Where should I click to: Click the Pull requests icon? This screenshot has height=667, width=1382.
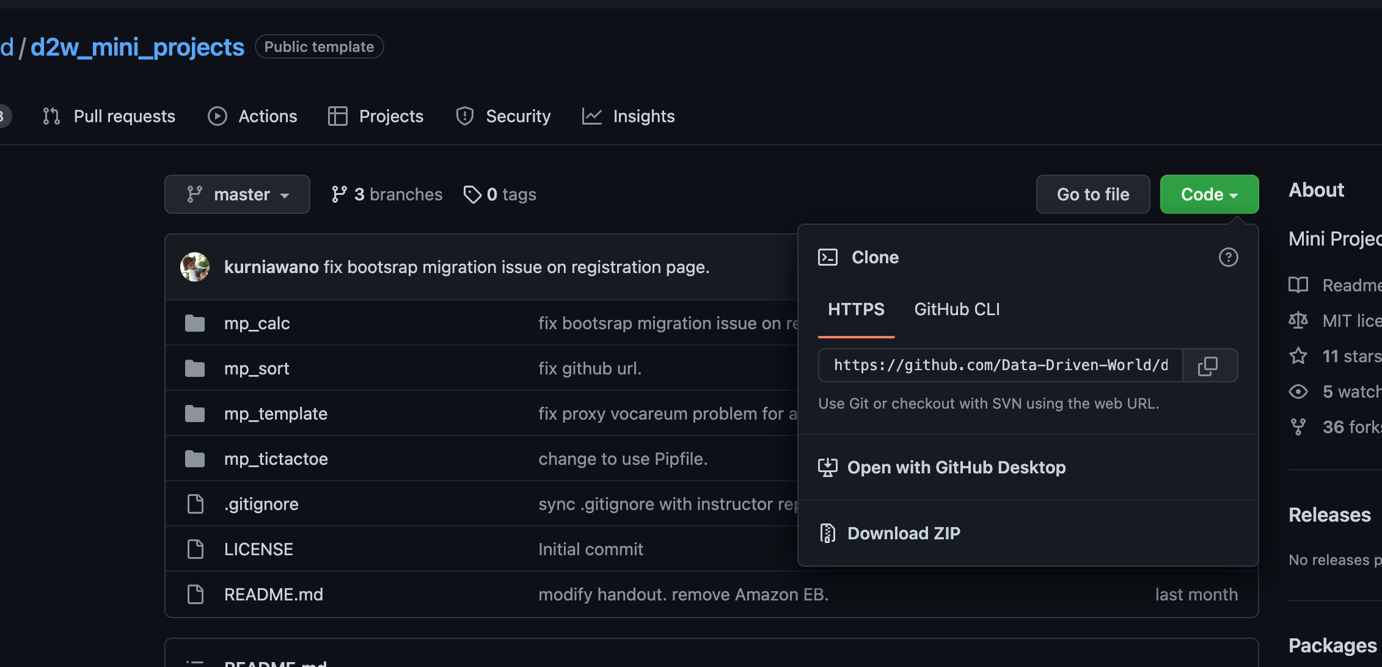click(51, 116)
